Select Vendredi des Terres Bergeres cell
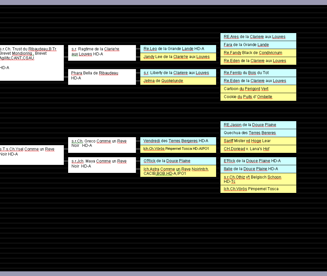 pos(178,141)
